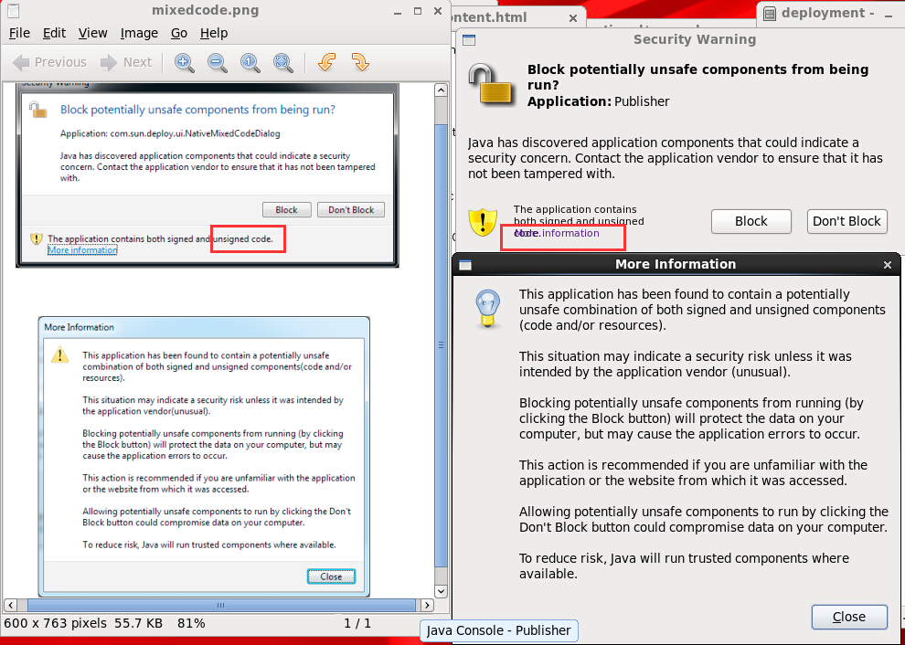Image resolution: width=905 pixels, height=645 pixels.
Task: Rotate image counterclockwise
Action: point(325,62)
